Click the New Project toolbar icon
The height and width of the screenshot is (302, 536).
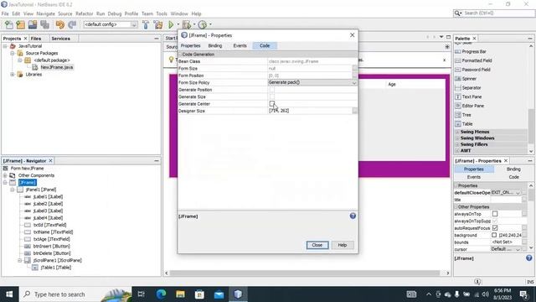20,24
